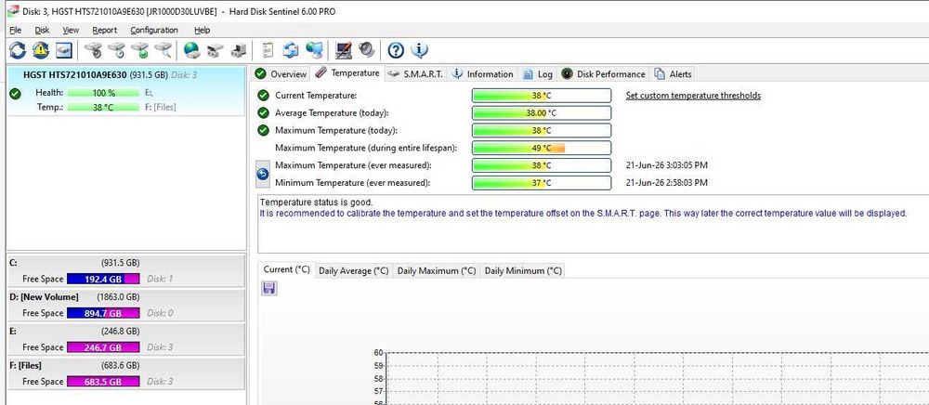Click Set custom temperature thresholds link
The image size is (929, 405).
(x=693, y=96)
